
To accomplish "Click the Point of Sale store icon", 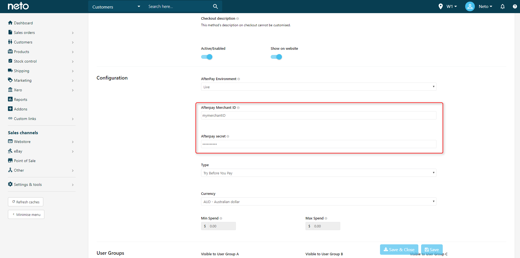I will point(10,160).
